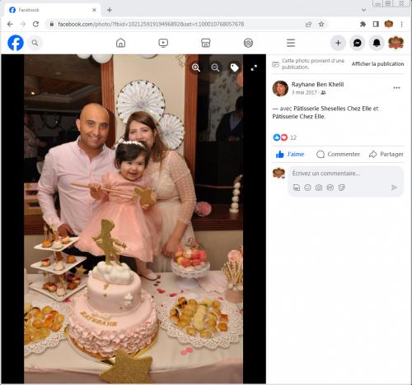412x385 pixels.
Task: Open post options three-dots menu
Action: coord(396,88)
